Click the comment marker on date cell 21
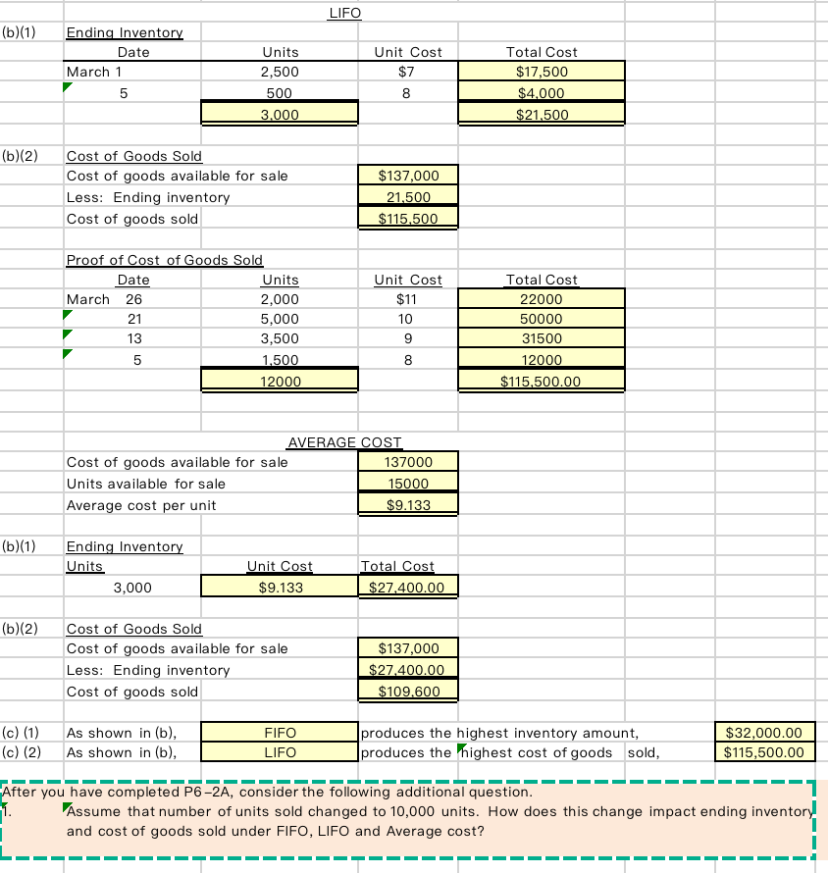This screenshot has height=873, width=828. (x=68, y=315)
